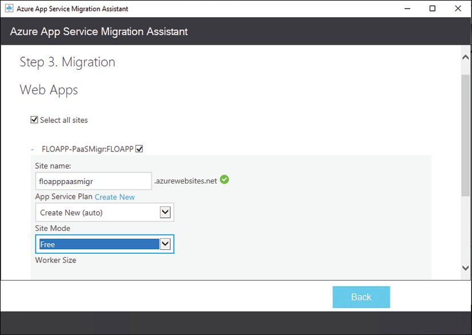Focus the Site name input field
The image size is (472, 335).
pos(93,181)
